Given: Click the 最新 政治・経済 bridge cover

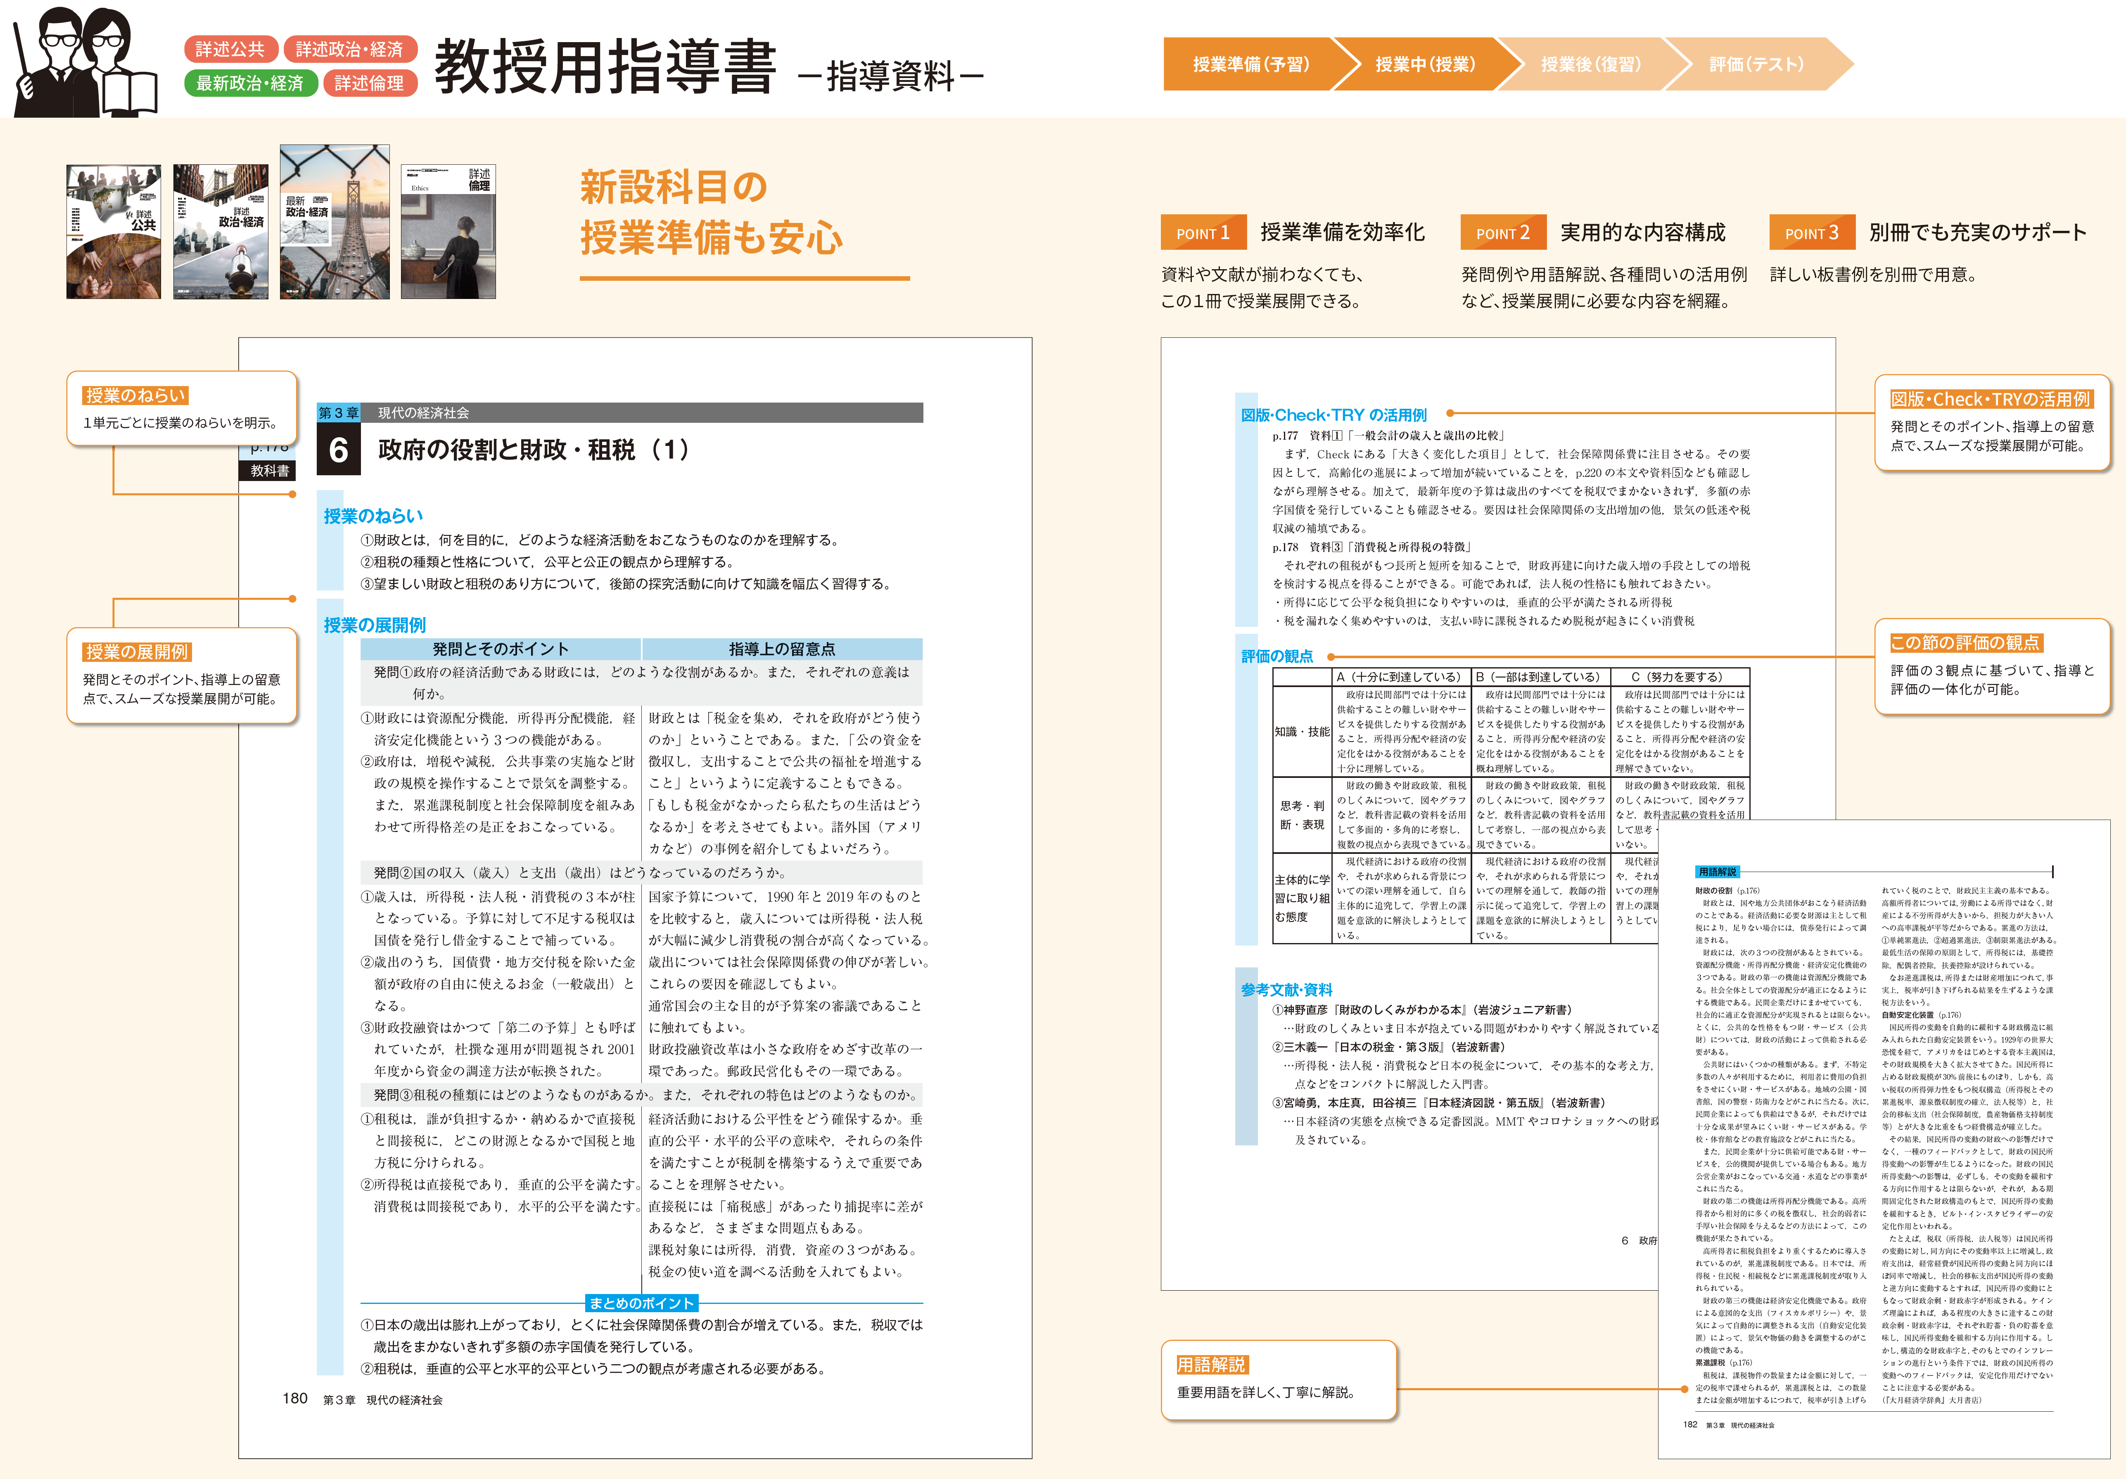Looking at the screenshot, I should [x=334, y=221].
